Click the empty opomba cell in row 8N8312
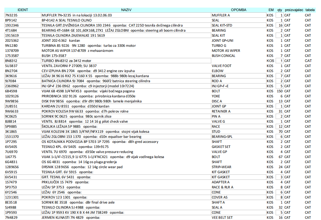 click(x=238, y=61)
